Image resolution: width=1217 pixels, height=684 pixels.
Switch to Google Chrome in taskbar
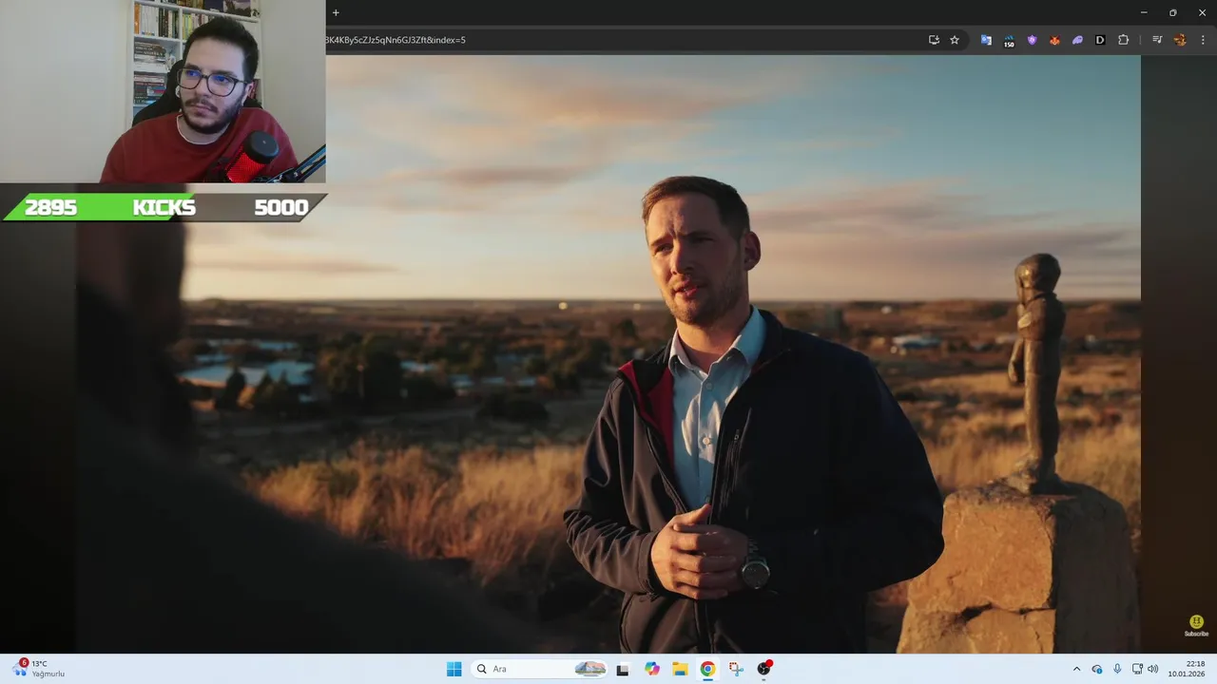tap(707, 669)
